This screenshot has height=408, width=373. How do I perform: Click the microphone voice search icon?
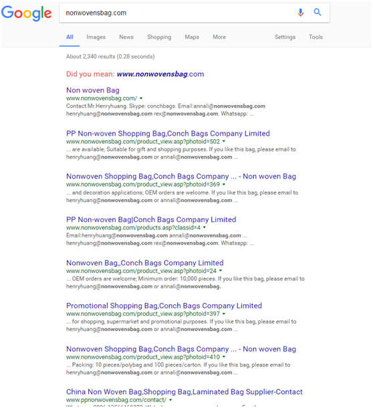[300, 12]
